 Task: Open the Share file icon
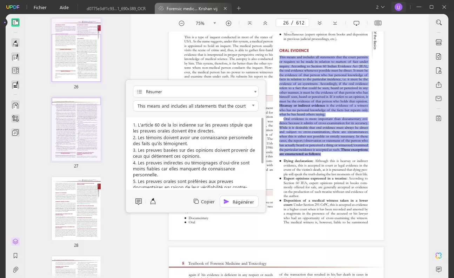point(439,85)
